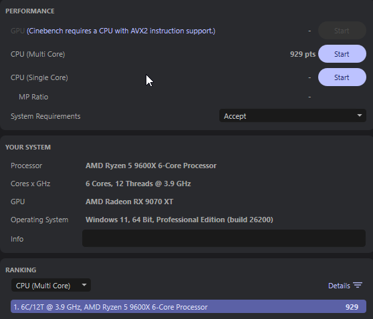Click the 929 score in the ranking bar
Image resolution: width=373 pixels, height=319 pixels.
[352, 307]
